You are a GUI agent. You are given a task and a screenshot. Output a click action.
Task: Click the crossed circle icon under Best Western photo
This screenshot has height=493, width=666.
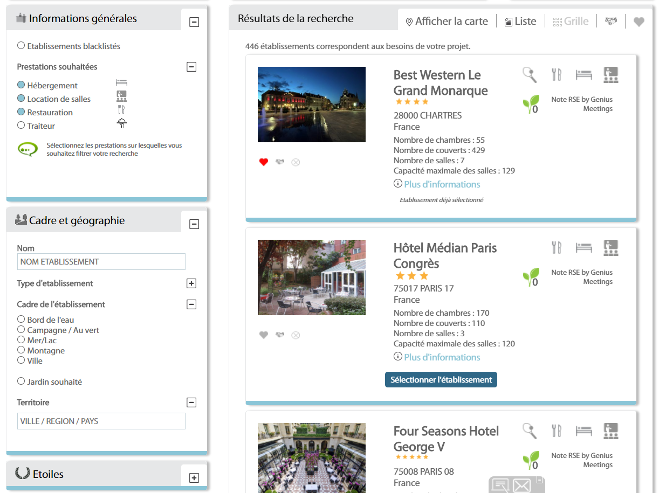(x=296, y=162)
